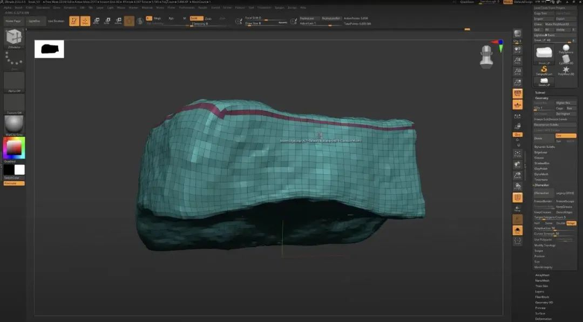Expand the Subtool section
583x322 pixels.
tap(540, 92)
